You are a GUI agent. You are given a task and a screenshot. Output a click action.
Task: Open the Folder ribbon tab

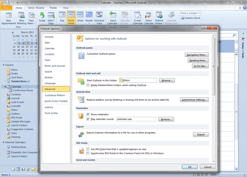54,8
